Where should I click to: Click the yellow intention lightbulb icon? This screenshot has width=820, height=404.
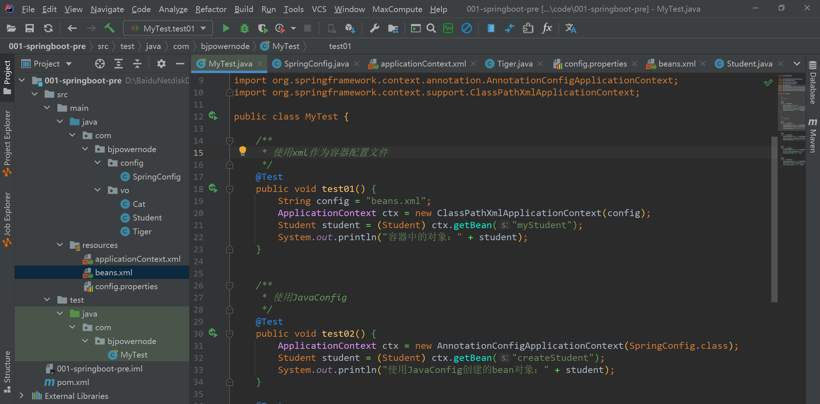pyautogui.click(x=242, y=151)
